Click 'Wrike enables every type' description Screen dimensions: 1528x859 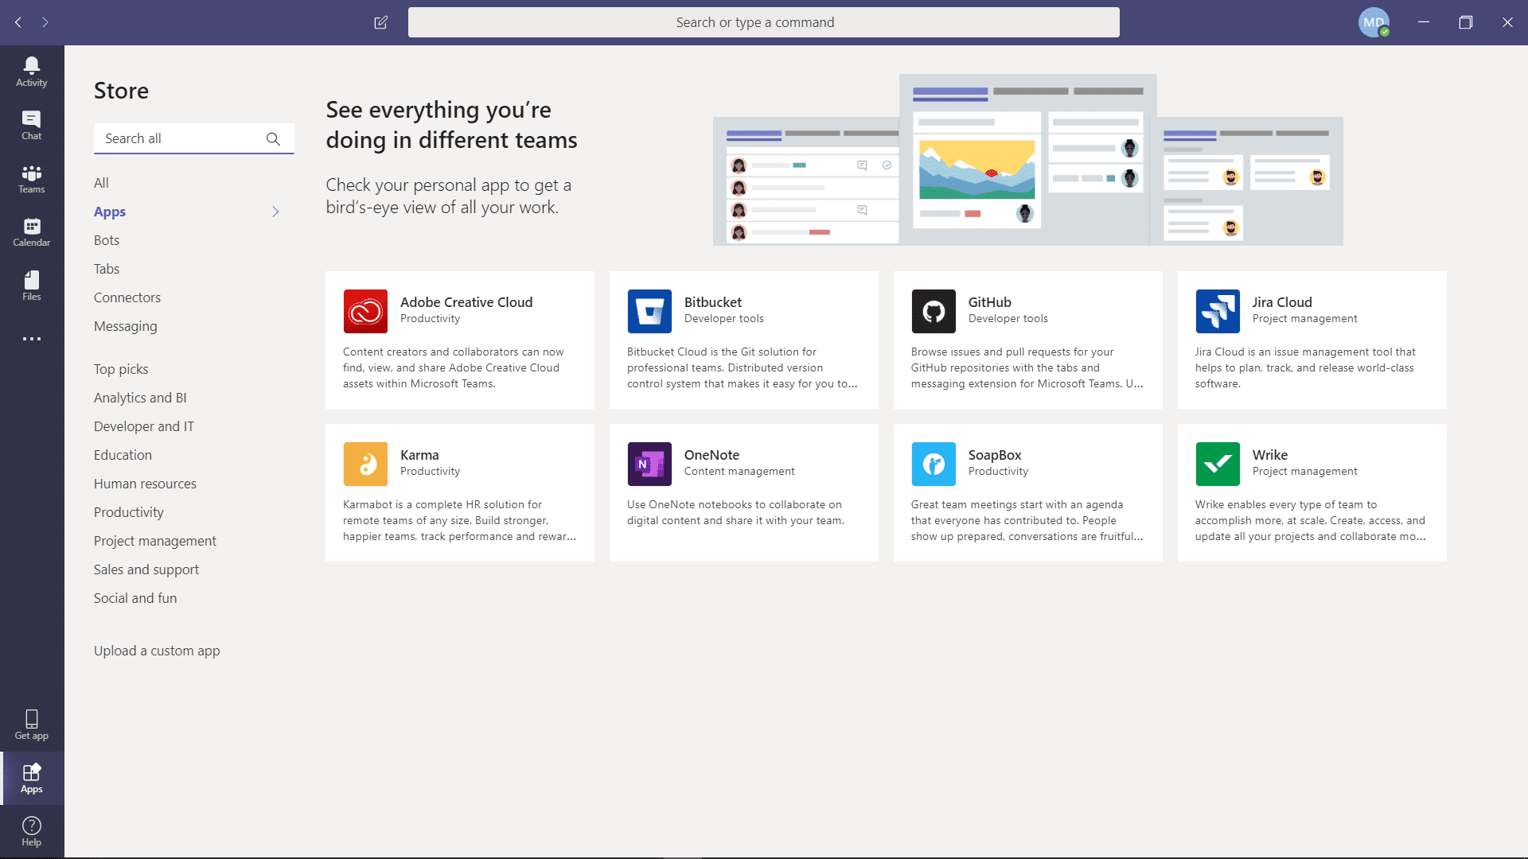(1310, 520)
